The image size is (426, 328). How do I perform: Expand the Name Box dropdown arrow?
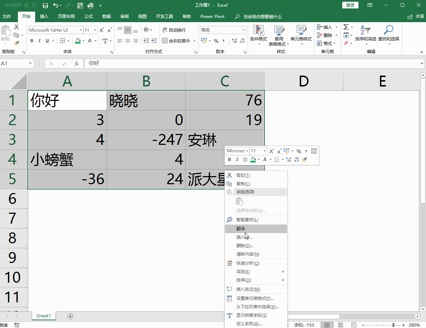pos(31,64)
